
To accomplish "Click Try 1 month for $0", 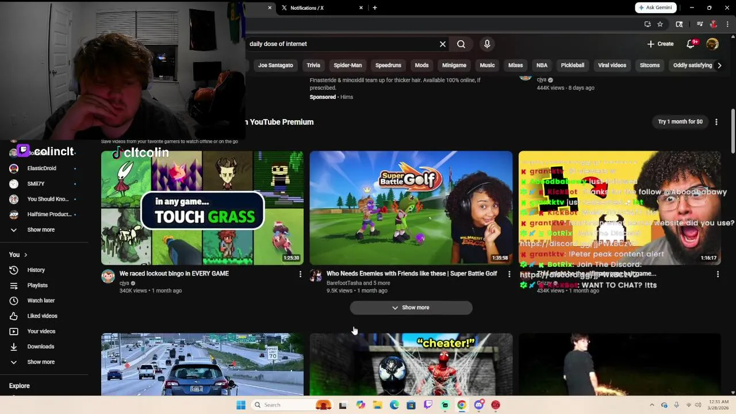I will click(x=680, y=122).
